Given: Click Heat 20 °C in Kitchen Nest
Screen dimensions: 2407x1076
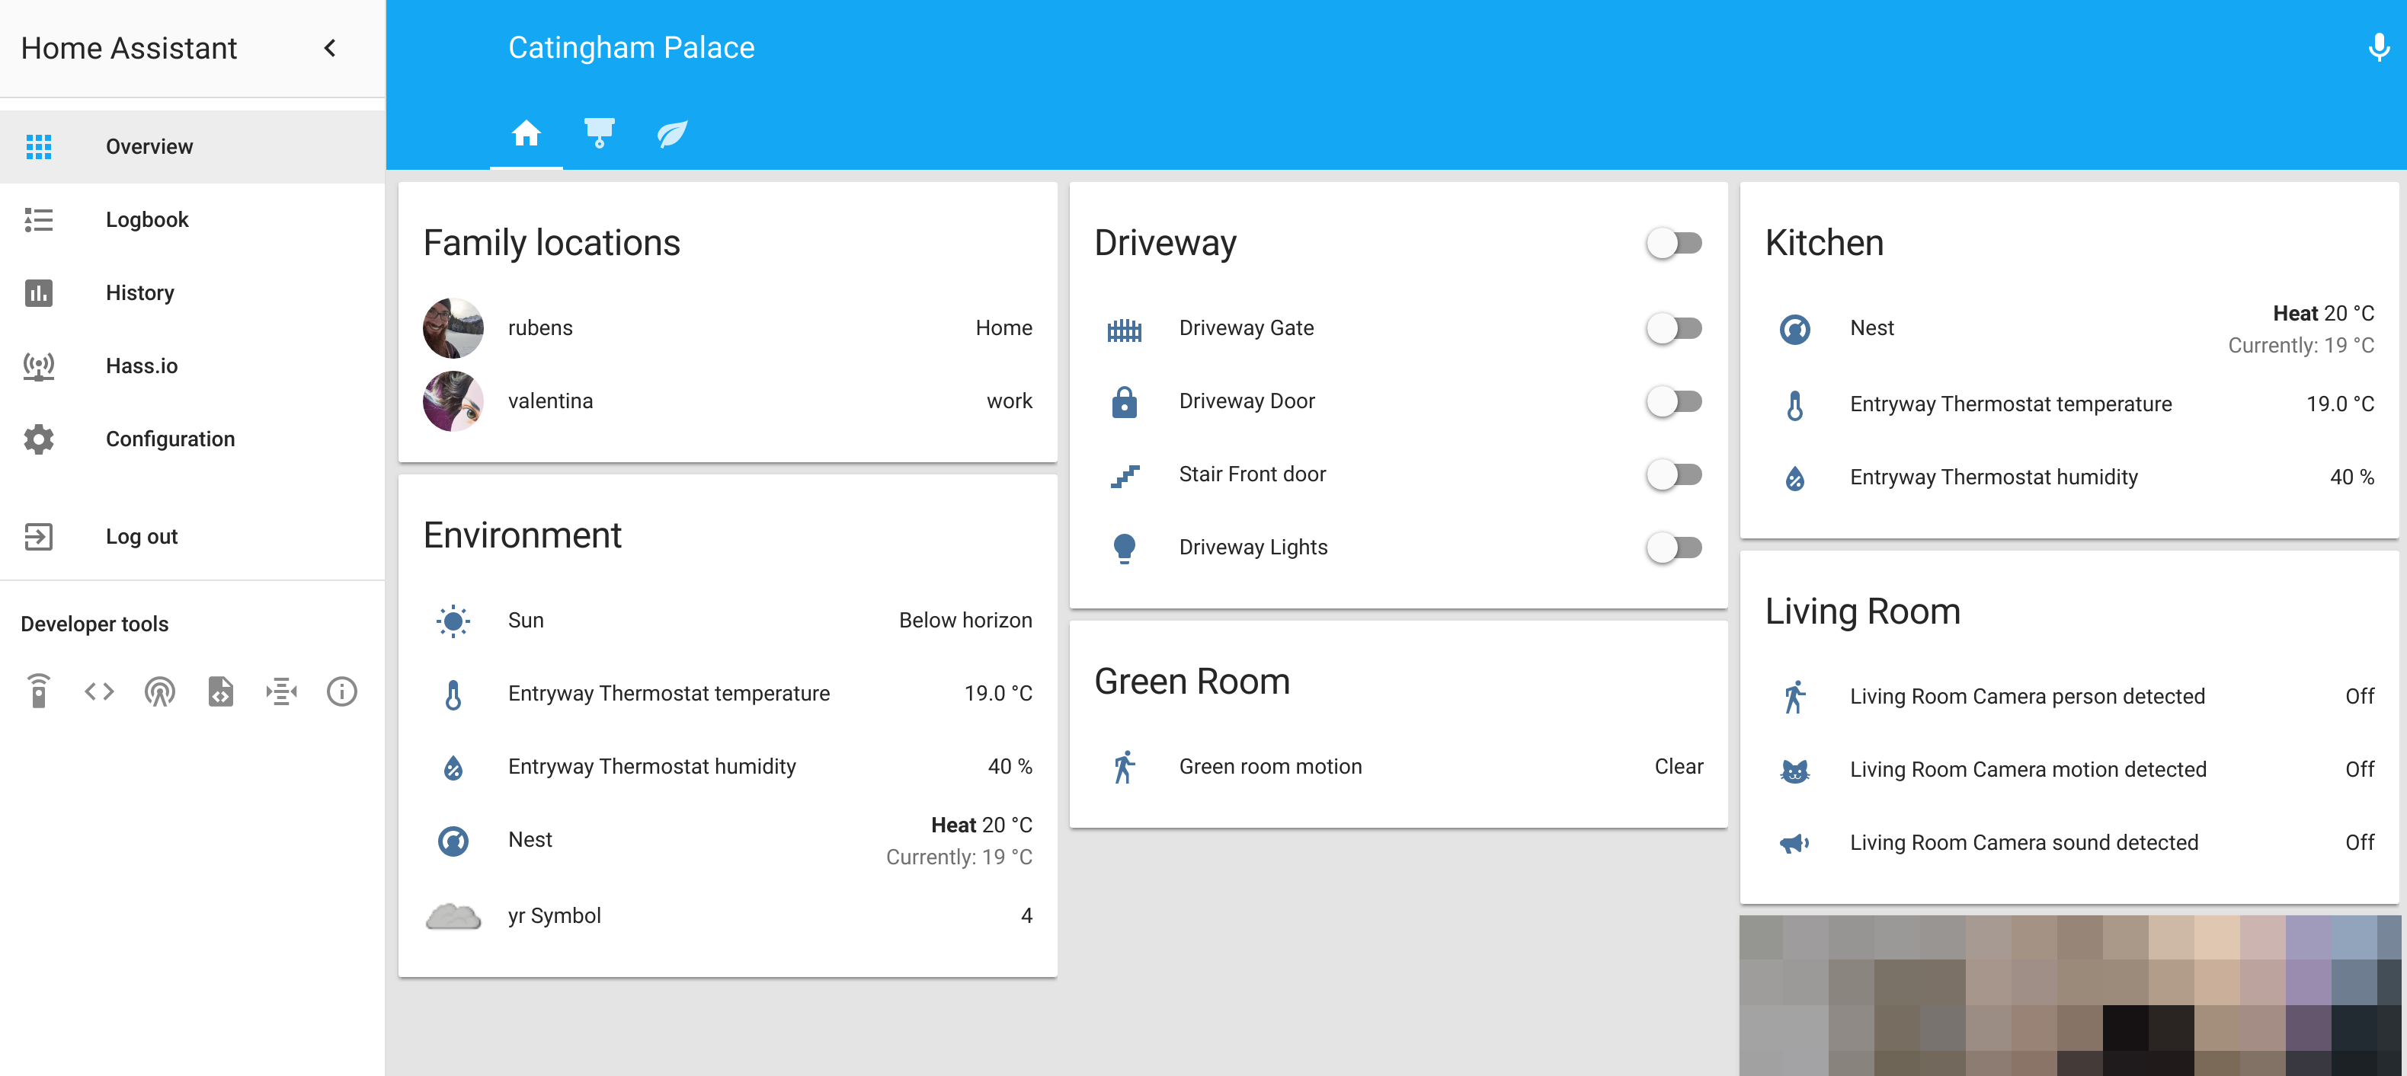Looking at the screenshot, I should (2324, 313).
